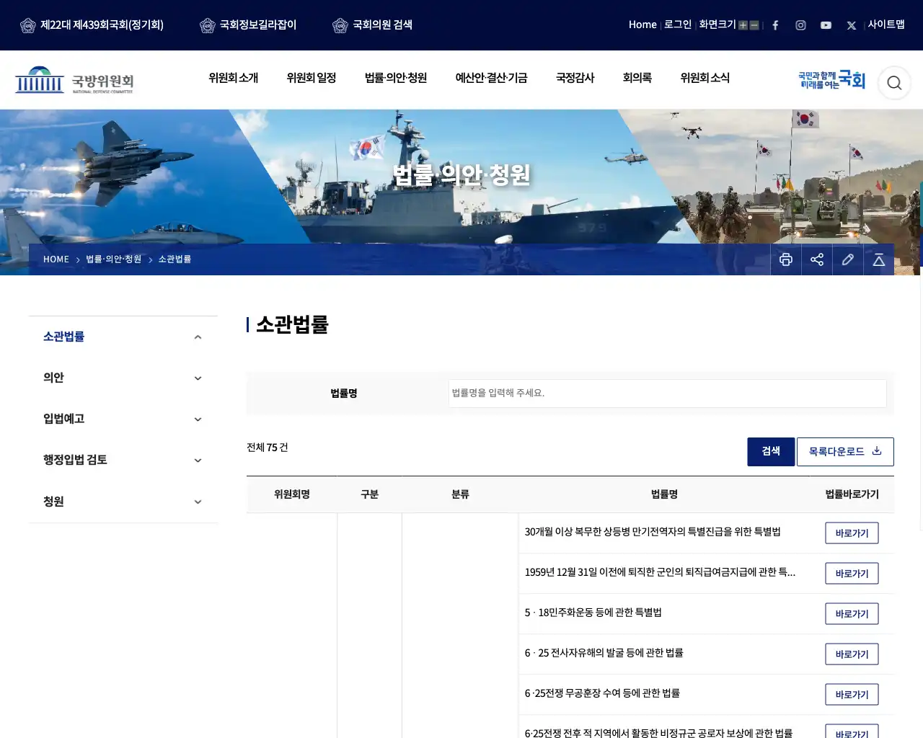
Task: Open the 위원회 소식 menu
Action: 705,78
